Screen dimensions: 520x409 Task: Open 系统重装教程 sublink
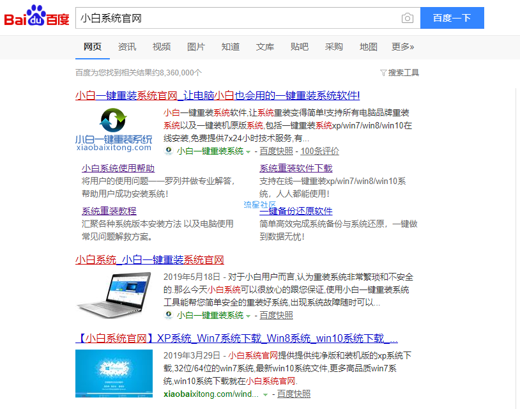coord(109,211)
